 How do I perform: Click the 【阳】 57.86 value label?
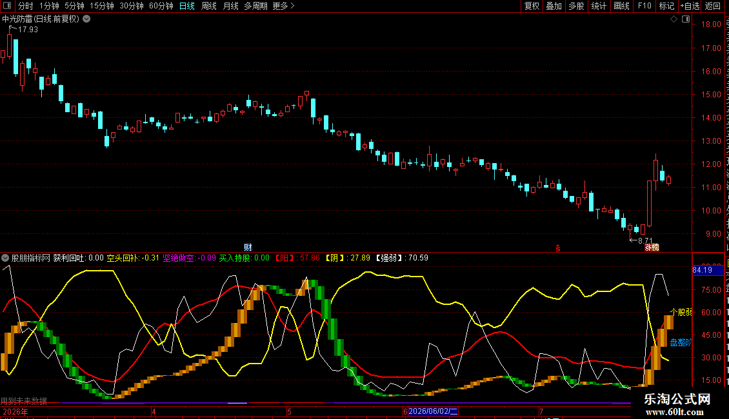[x=296, y=258]
